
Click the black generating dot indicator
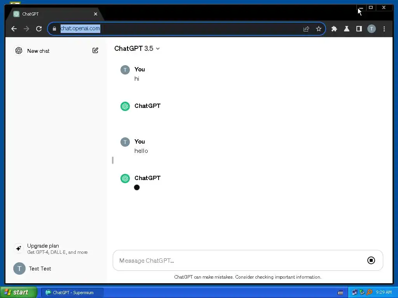pos(137,187)
